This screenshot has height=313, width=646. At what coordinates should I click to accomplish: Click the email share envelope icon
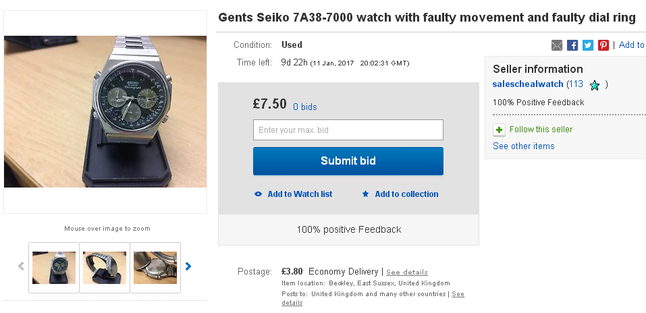coord(557,45)
